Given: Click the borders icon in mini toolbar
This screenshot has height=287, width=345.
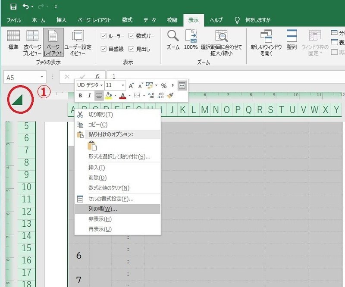Looking at the screenshot, I should click(x=137, y=95).
